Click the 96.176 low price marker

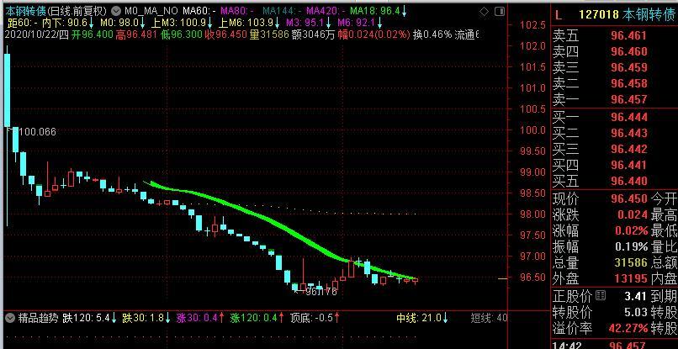(320, 291)
